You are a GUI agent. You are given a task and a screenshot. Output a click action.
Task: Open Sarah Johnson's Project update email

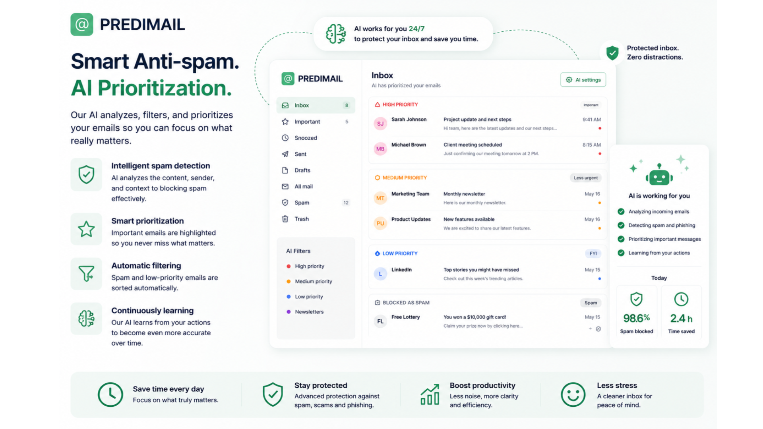coord(488,124)
